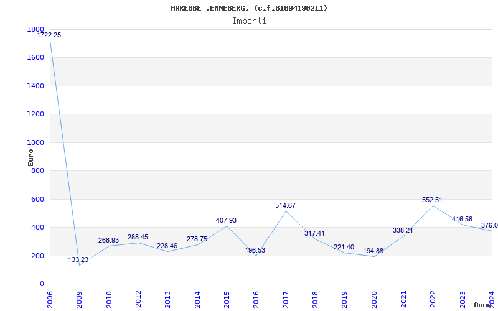Image resolution: width=498 pixels, height=311 pixels.
Task: Click the 2020 x-axis year label
Action: click(374, 300)
